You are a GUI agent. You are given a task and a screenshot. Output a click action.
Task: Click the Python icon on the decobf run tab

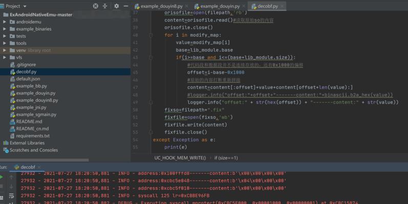(17, 167)
